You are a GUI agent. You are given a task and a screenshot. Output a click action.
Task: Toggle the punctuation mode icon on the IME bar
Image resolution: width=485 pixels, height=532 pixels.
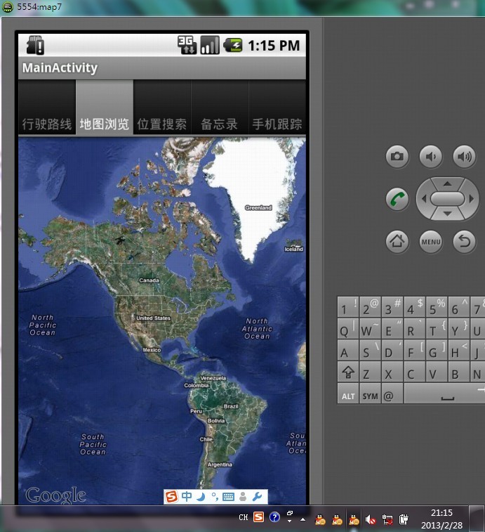point(215,497)
